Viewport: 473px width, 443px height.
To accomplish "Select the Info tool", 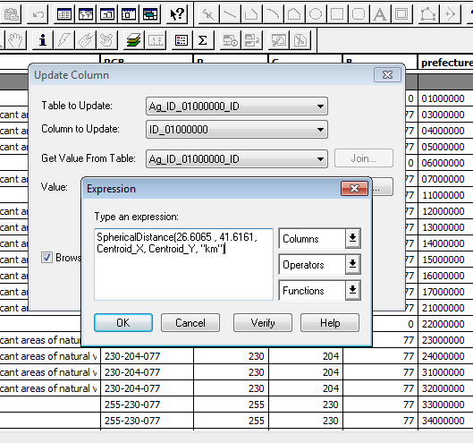I will pyautogui.click(x=43, y=40).
